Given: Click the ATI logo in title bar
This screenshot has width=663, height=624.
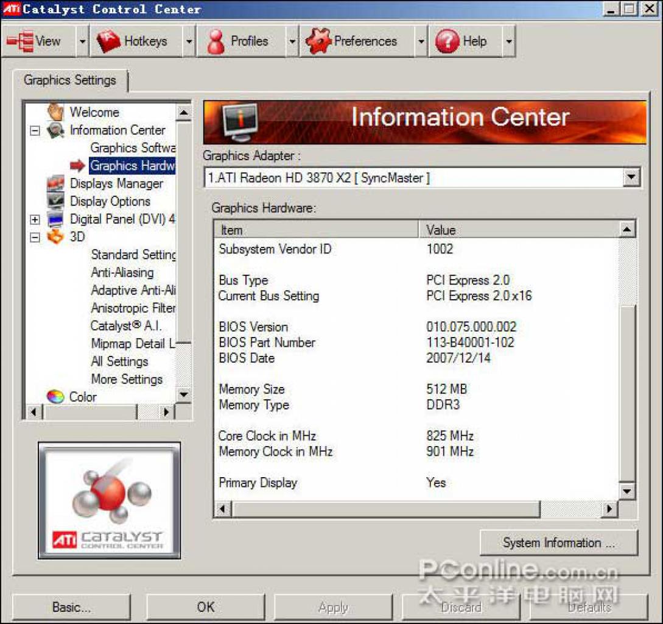Looking at the screenshot, I should click(12, 9).
